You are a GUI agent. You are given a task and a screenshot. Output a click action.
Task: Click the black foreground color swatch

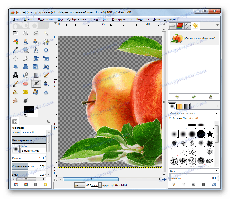coord(28,109)
